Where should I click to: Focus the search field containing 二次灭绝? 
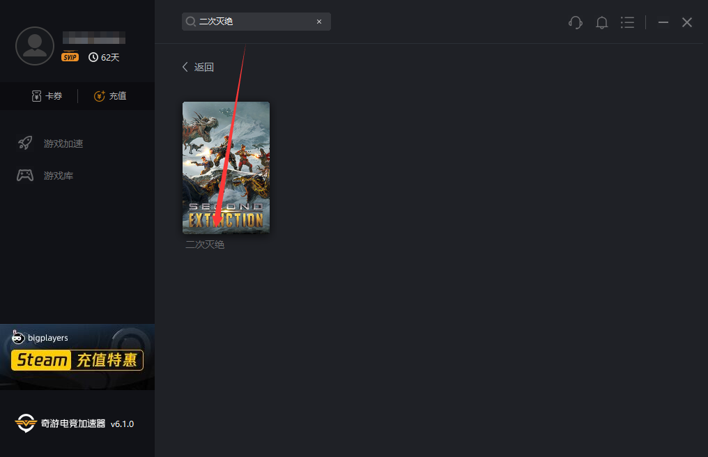(x=254, y=22)
